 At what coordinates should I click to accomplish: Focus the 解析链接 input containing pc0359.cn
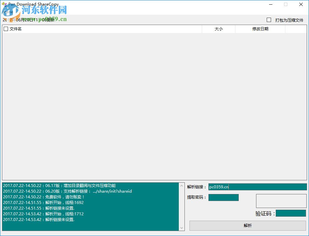click(258, 187)
